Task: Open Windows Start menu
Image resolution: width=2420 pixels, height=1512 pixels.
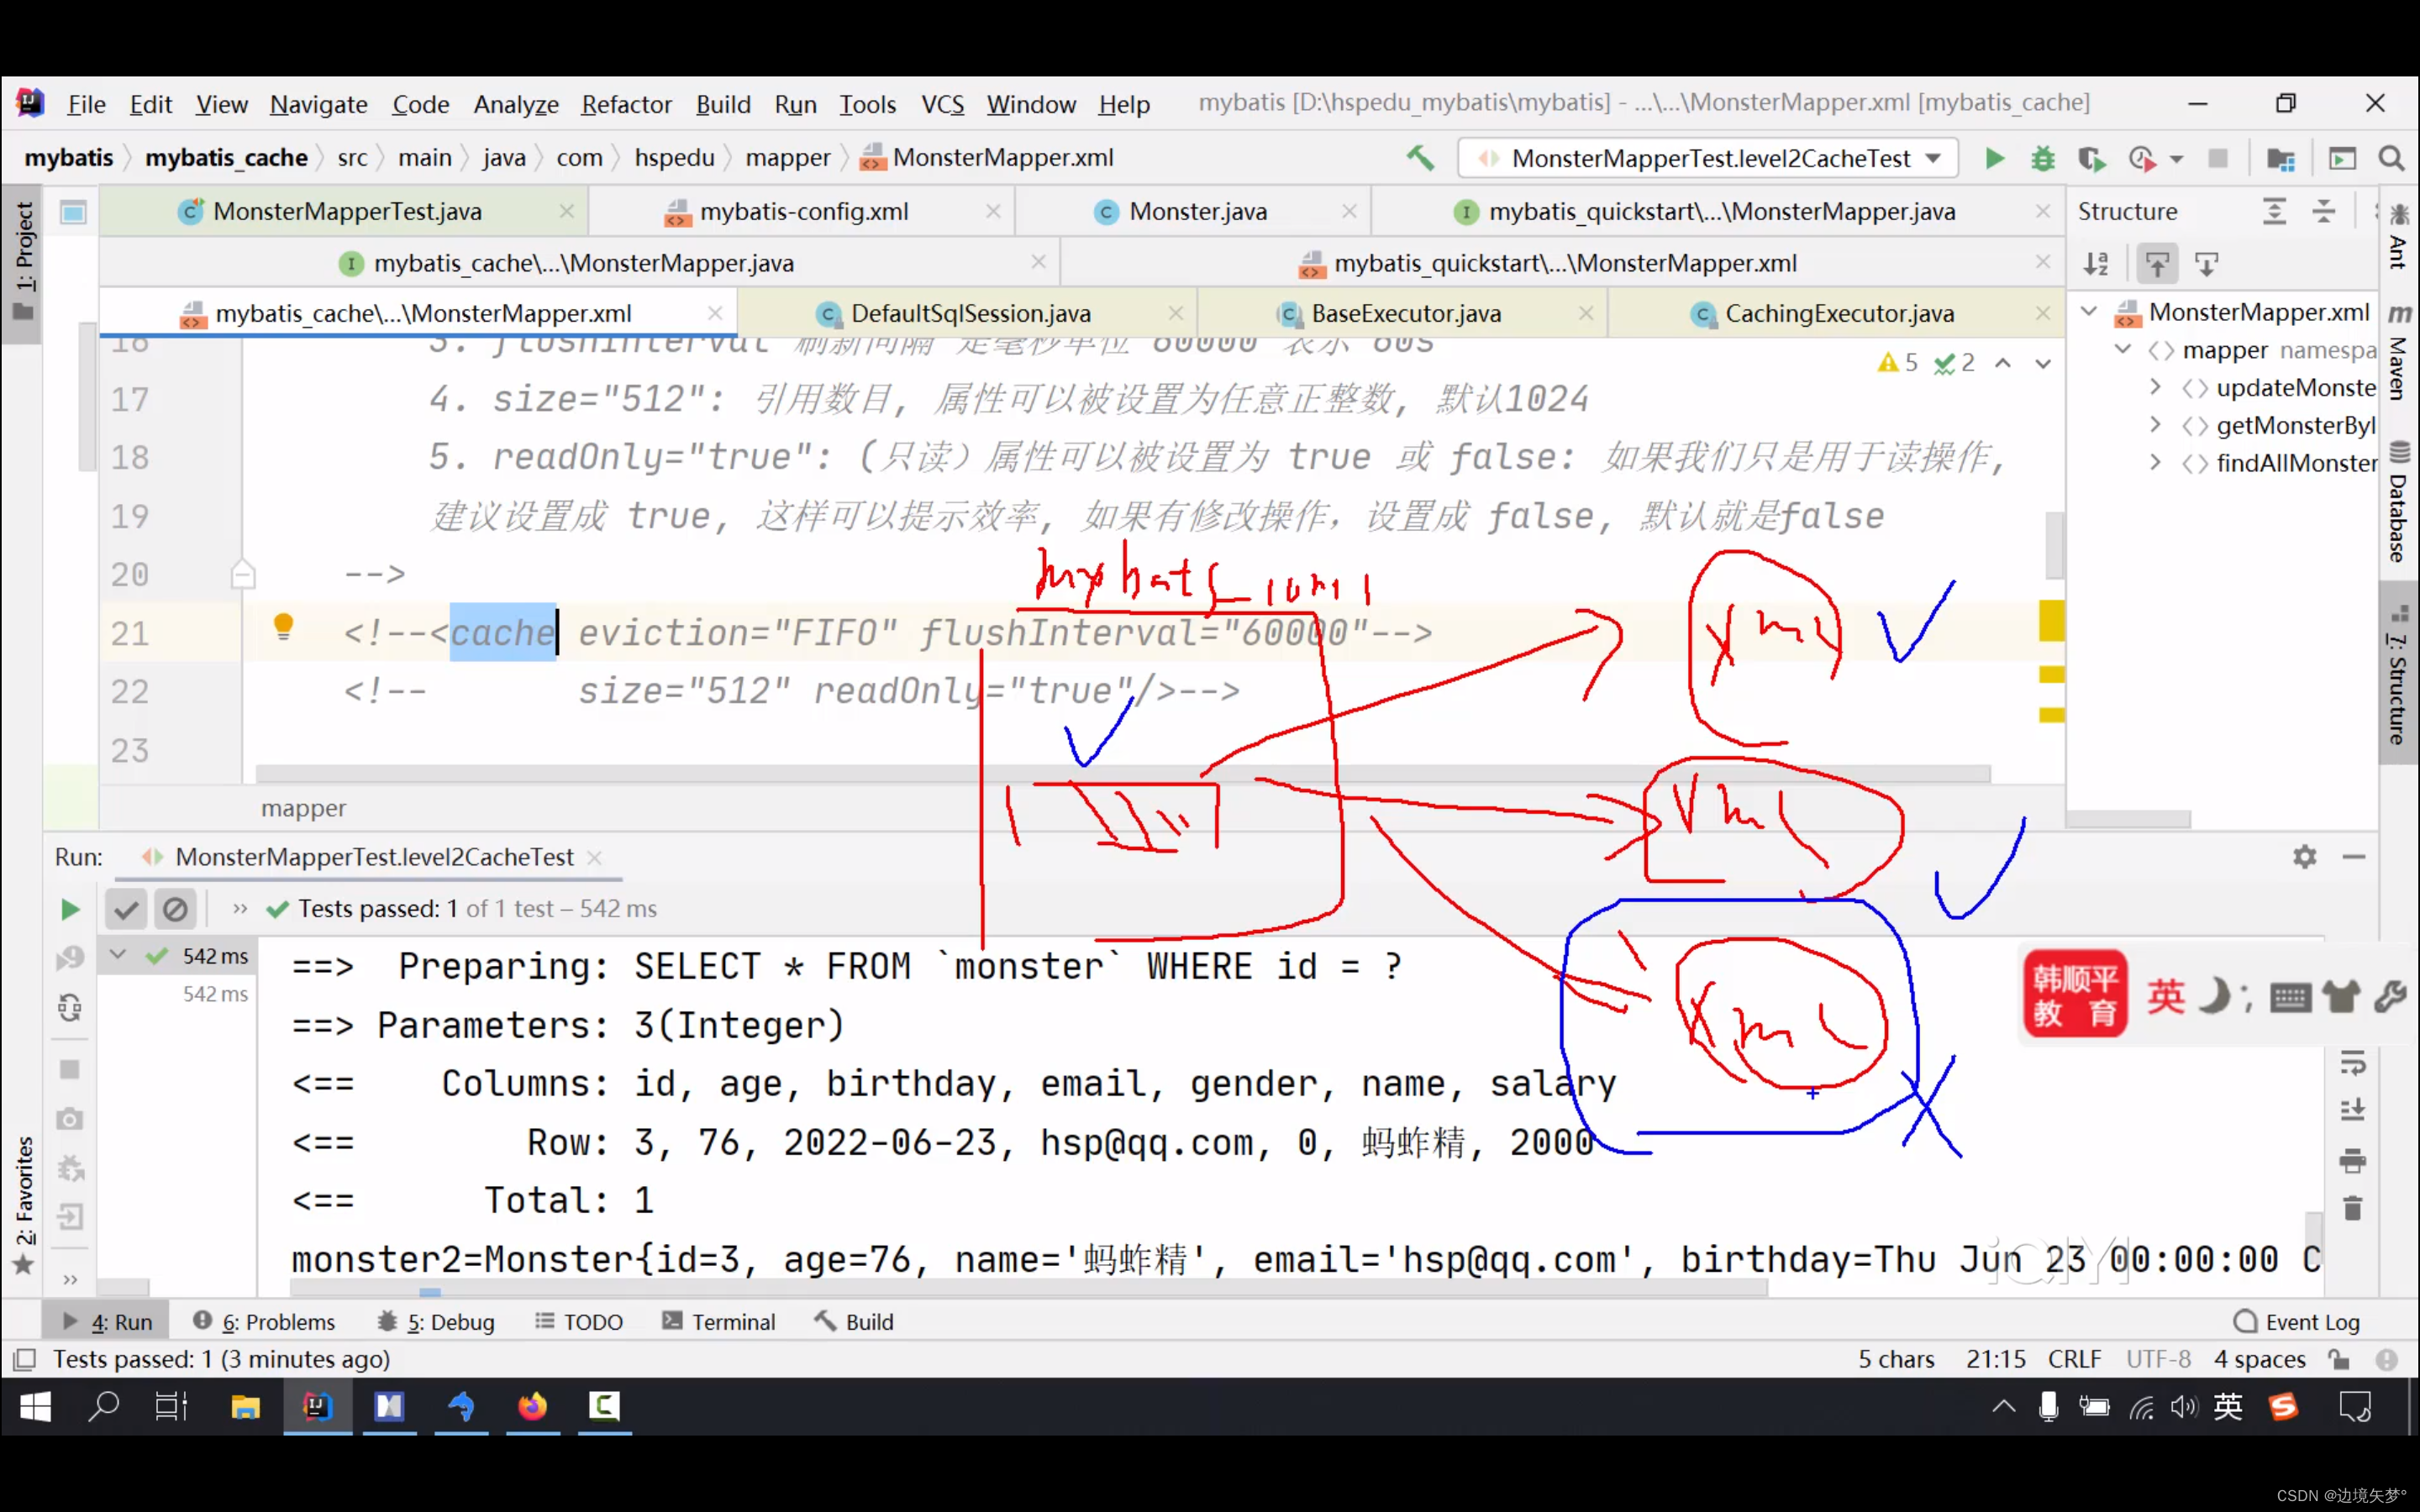Action: (x=35, y=1407)
